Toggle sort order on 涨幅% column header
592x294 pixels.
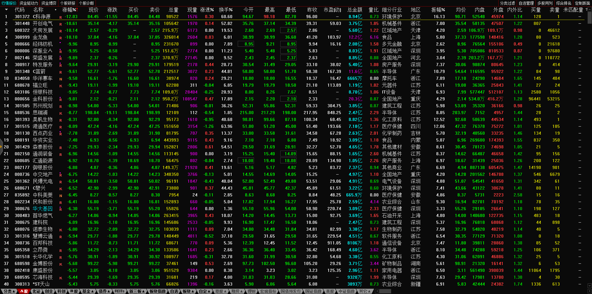(69, 10)
